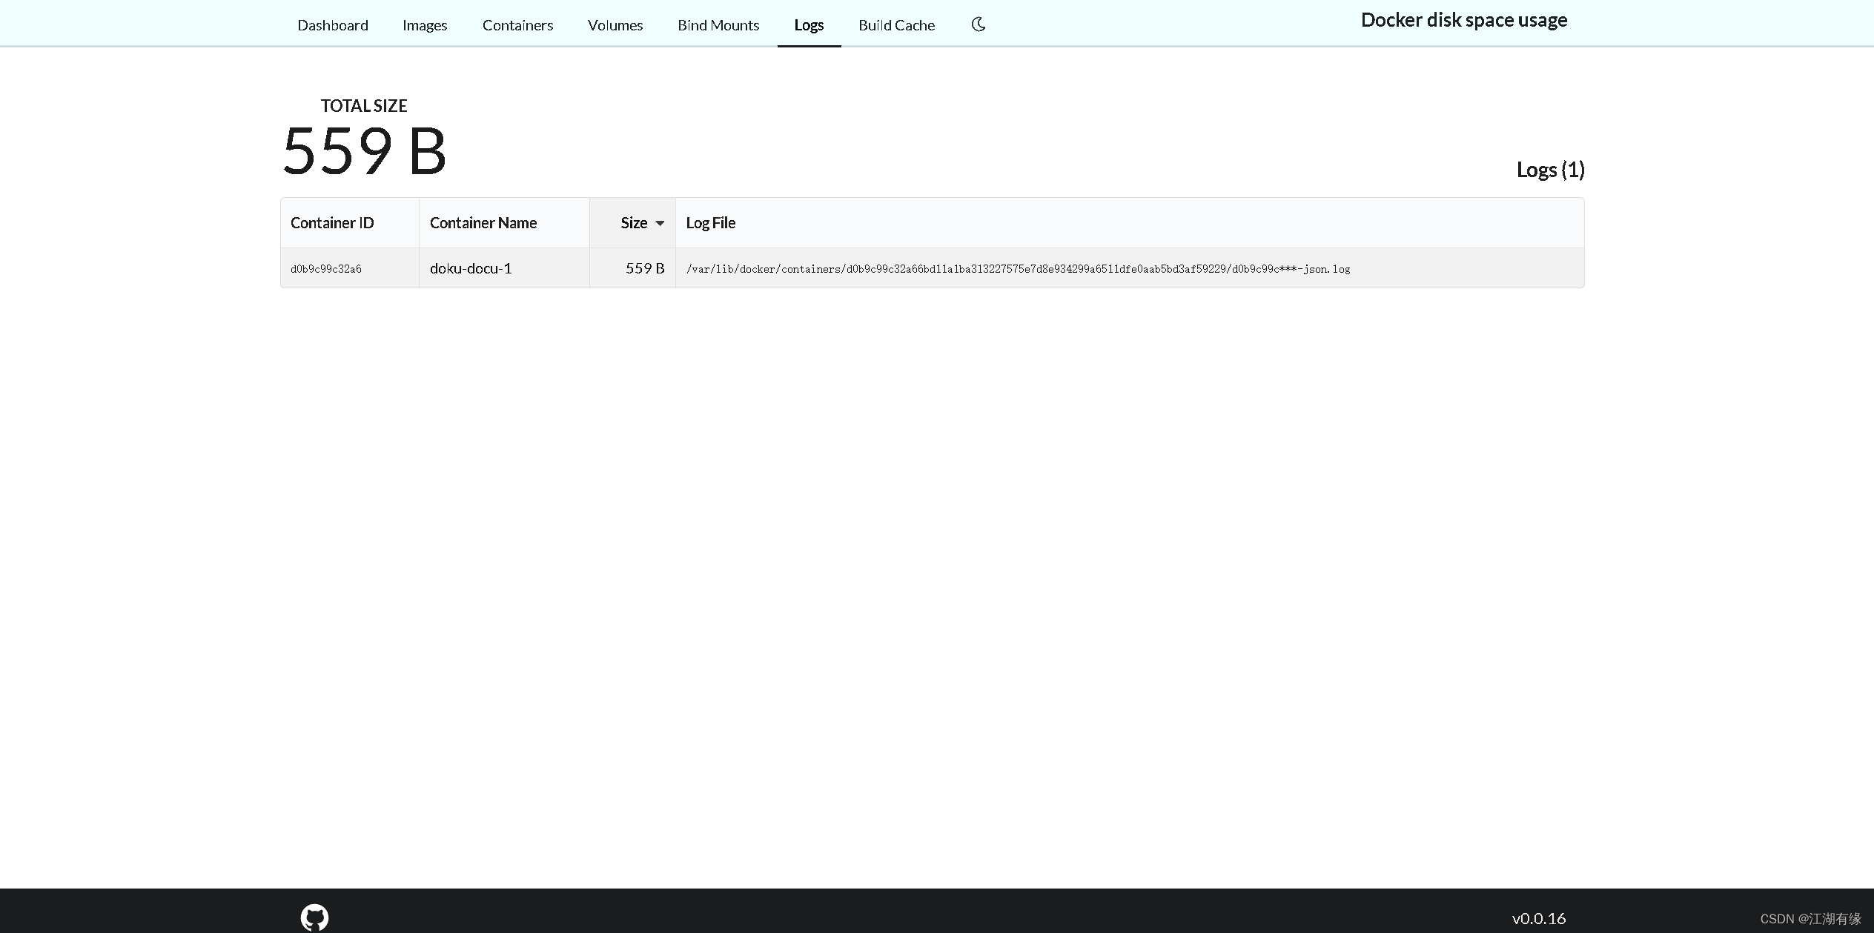This screenshot has height=933, width=1874.
Task: Sort by Container Name column header
Action: pos(483,223)
